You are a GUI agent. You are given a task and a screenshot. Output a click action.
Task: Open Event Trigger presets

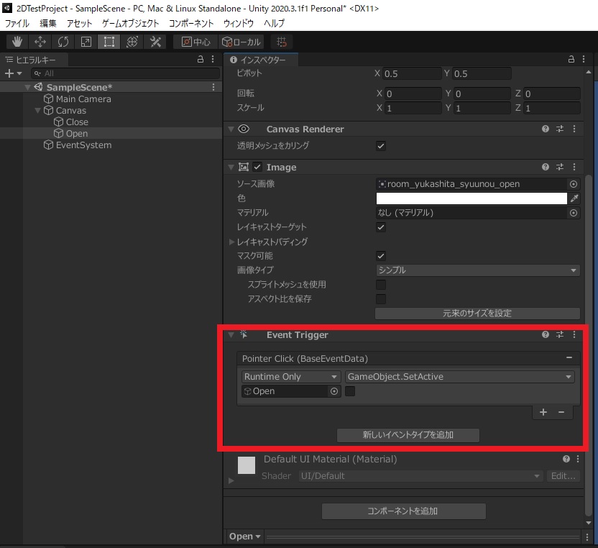[560, 334]
